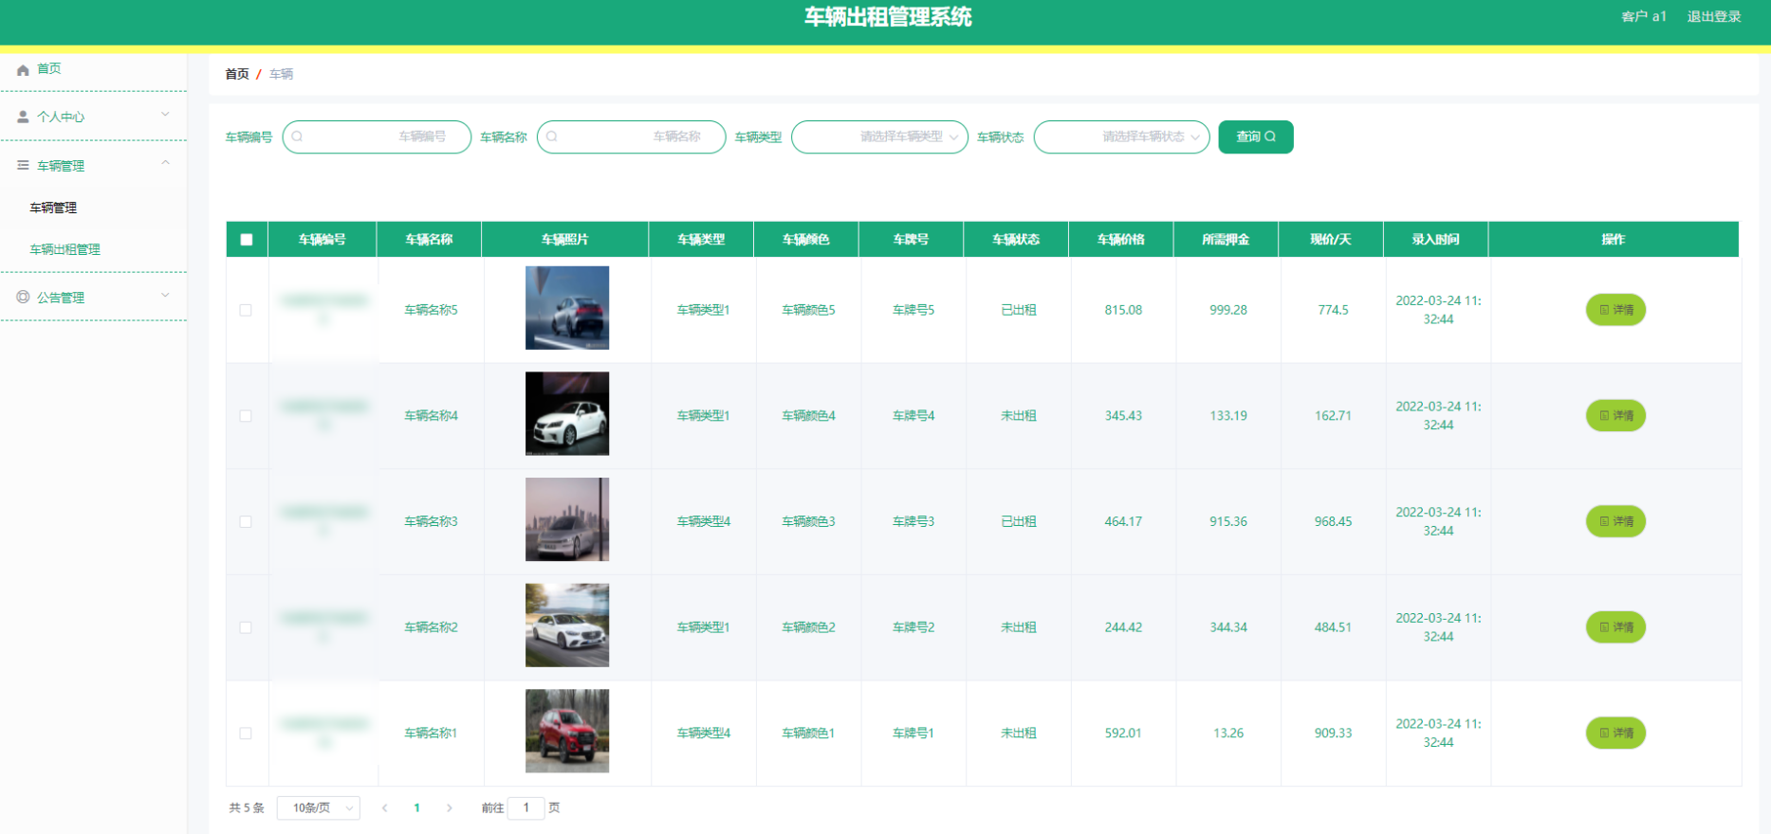Click the home icon beside 首页
The height and width of the screenshot is (834, 1771).
point(24,69)
